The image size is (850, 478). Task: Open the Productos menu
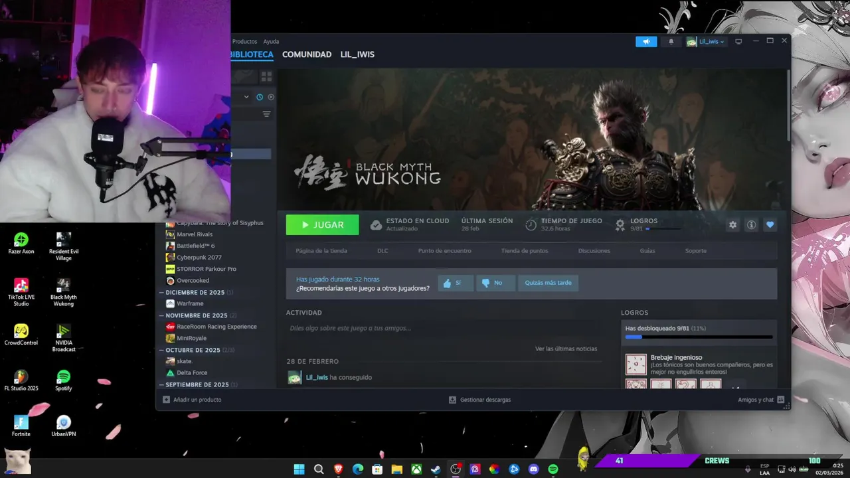pos(244,41)
